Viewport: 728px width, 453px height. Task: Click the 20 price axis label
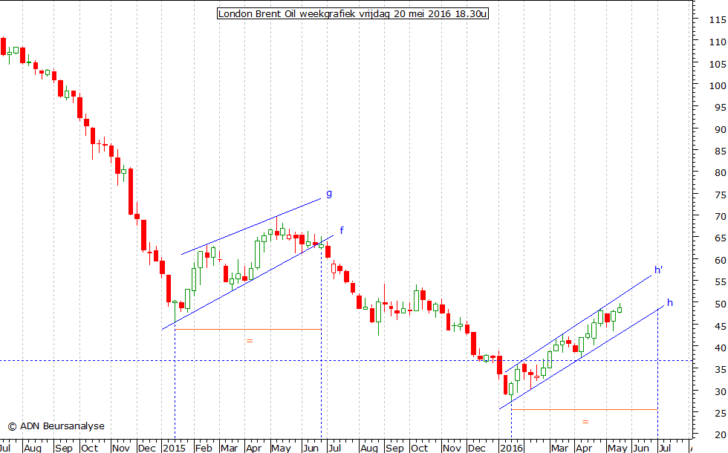point(720,435)
